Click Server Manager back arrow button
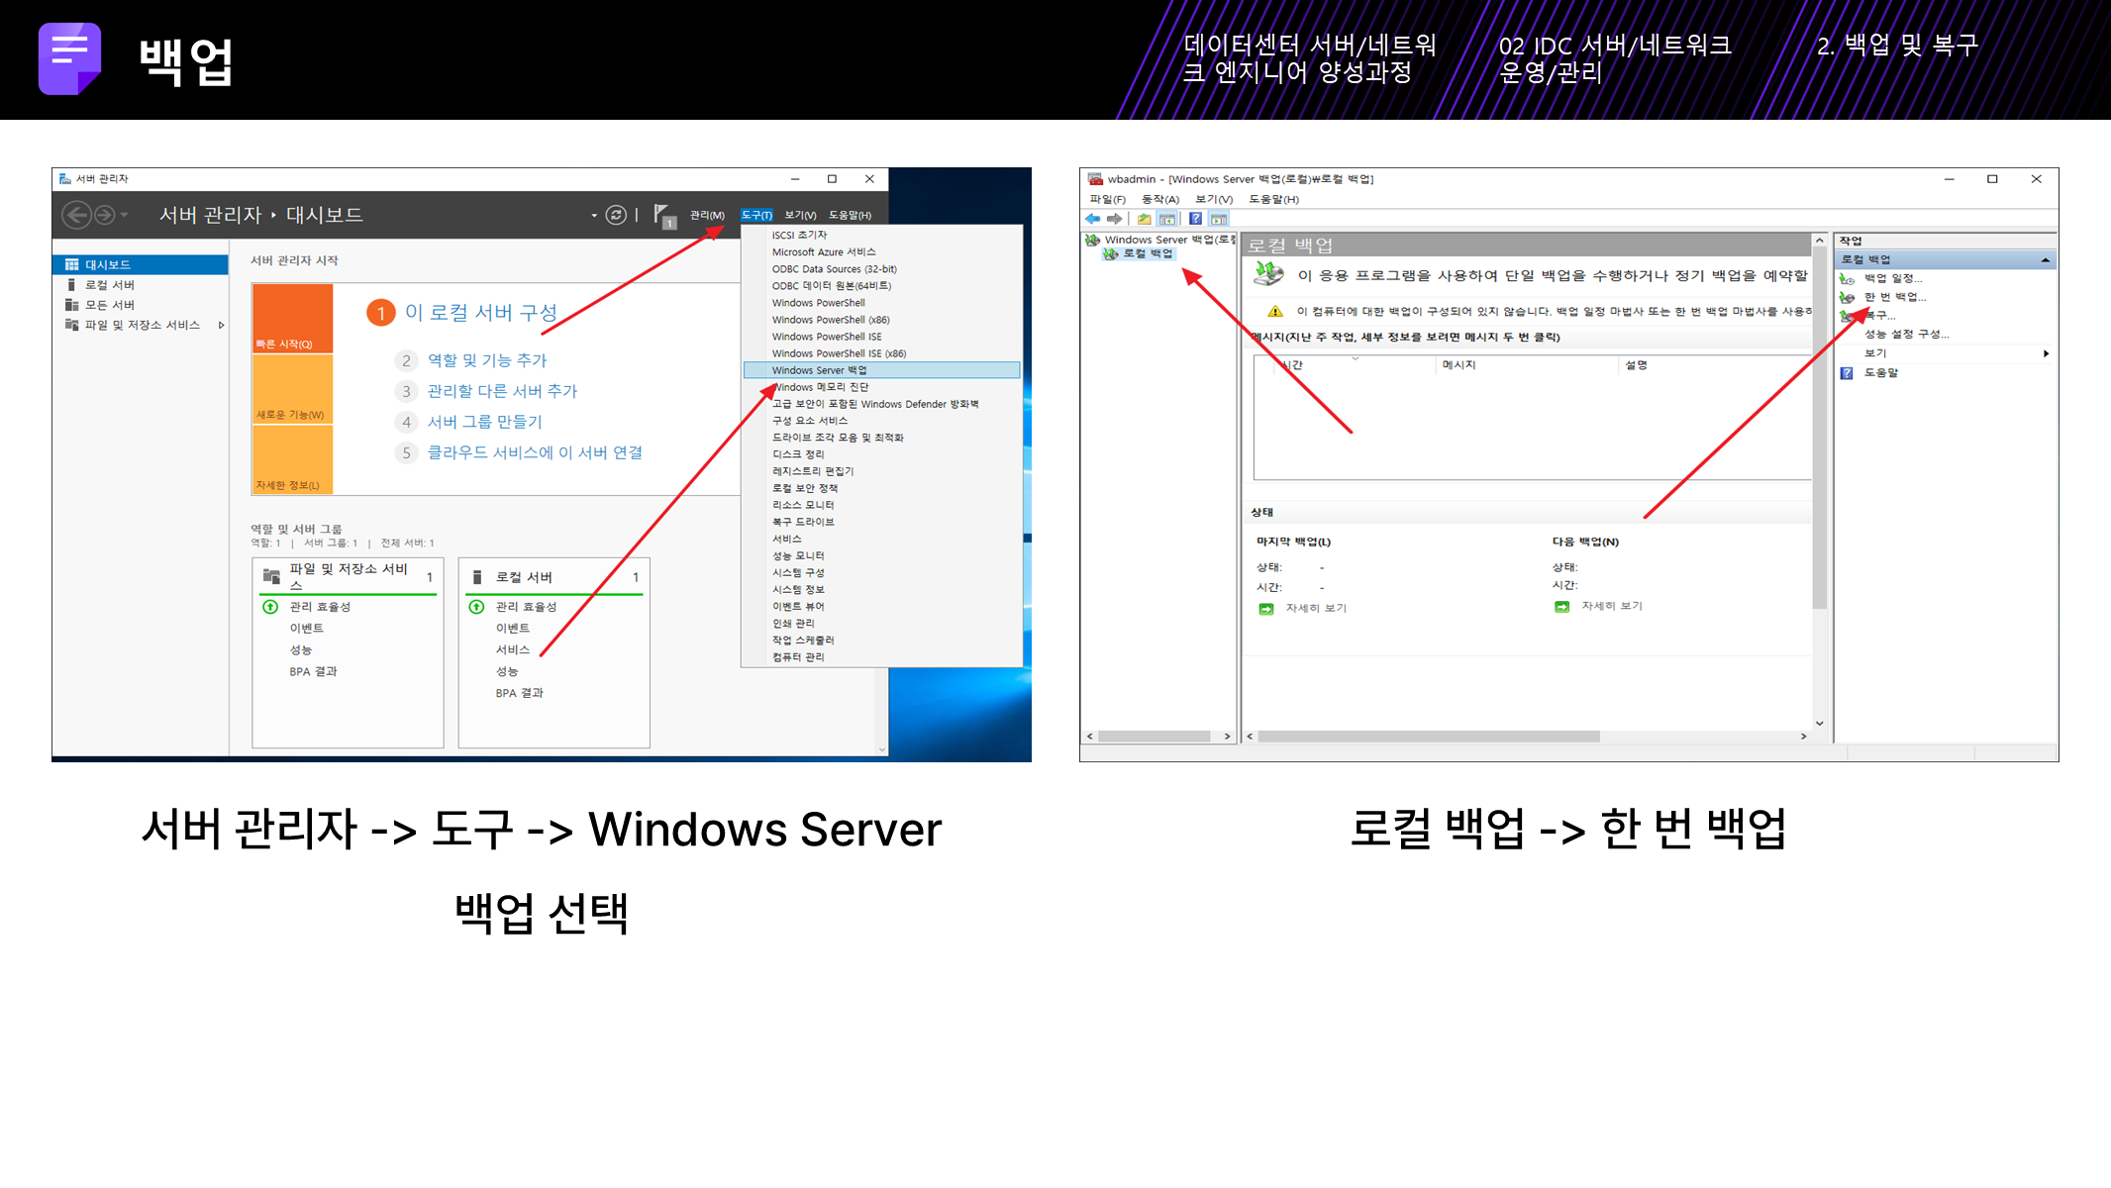Screen dimensions: 2111x1188 [76, 215]
